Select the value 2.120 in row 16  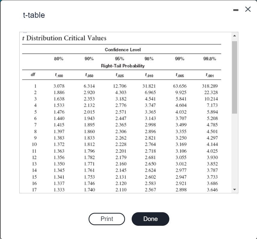[x=121, y=183]
